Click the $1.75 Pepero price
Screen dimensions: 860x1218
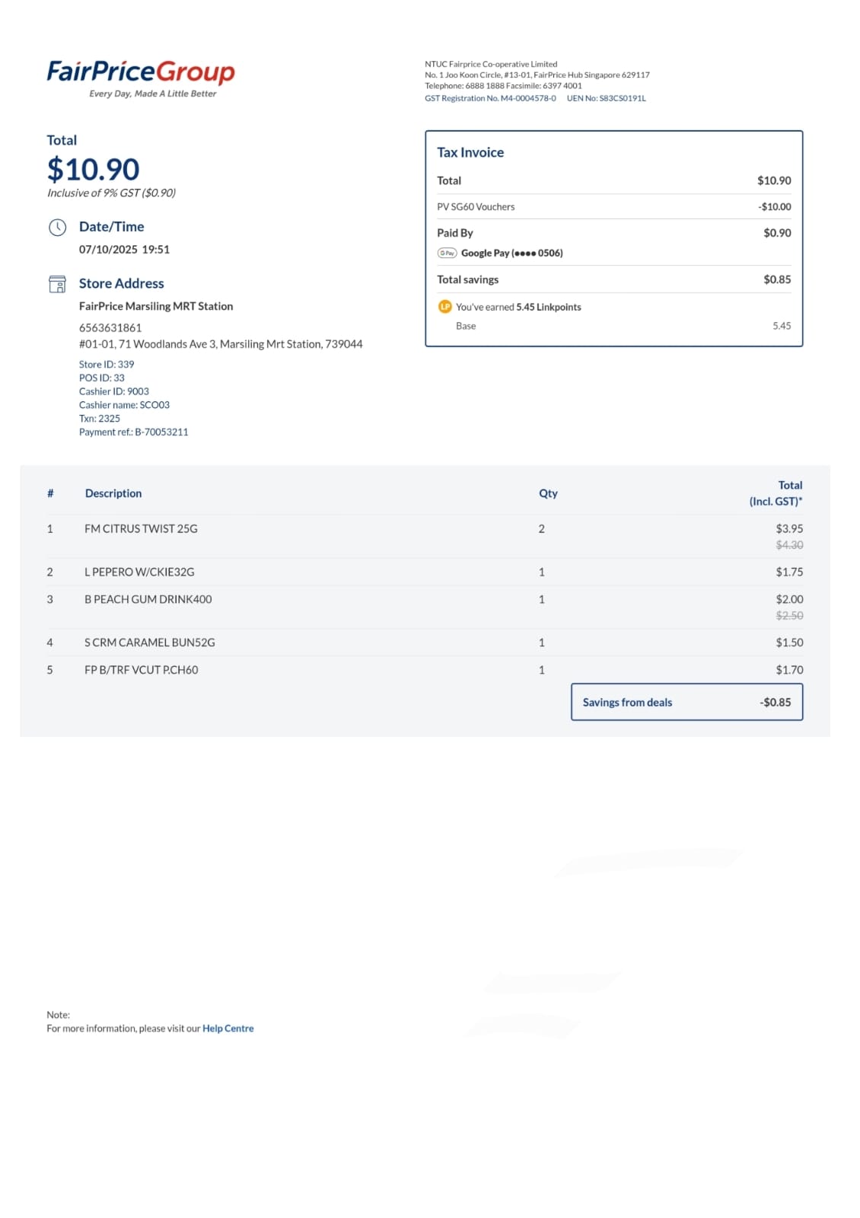coord(789,572)
